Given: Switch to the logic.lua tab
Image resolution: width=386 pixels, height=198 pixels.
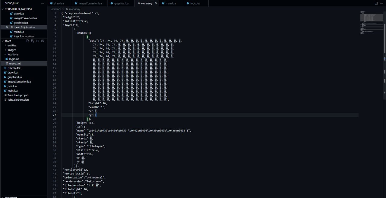Looking at the screenshot, I should (196, 3).
